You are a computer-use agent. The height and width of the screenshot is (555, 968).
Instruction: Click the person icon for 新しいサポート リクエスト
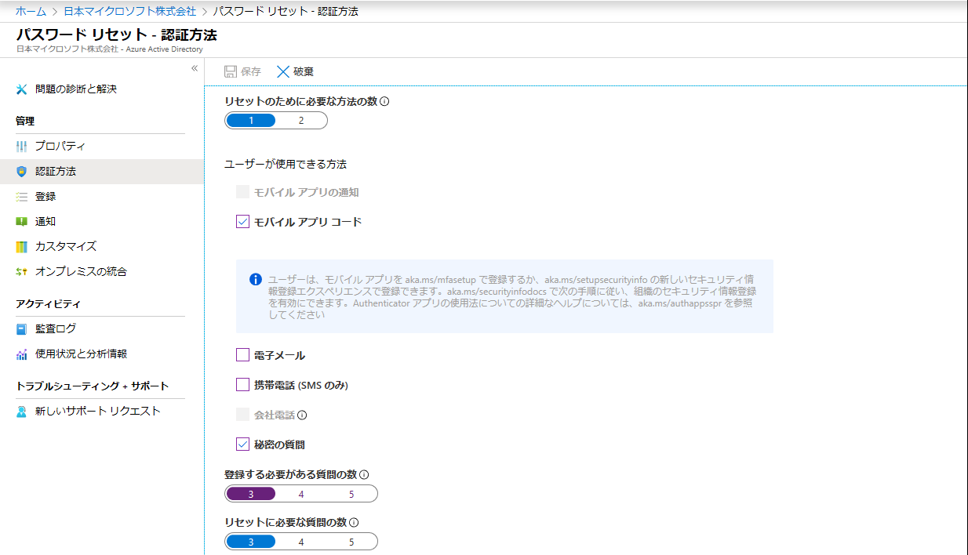click(x=22, y=412)
